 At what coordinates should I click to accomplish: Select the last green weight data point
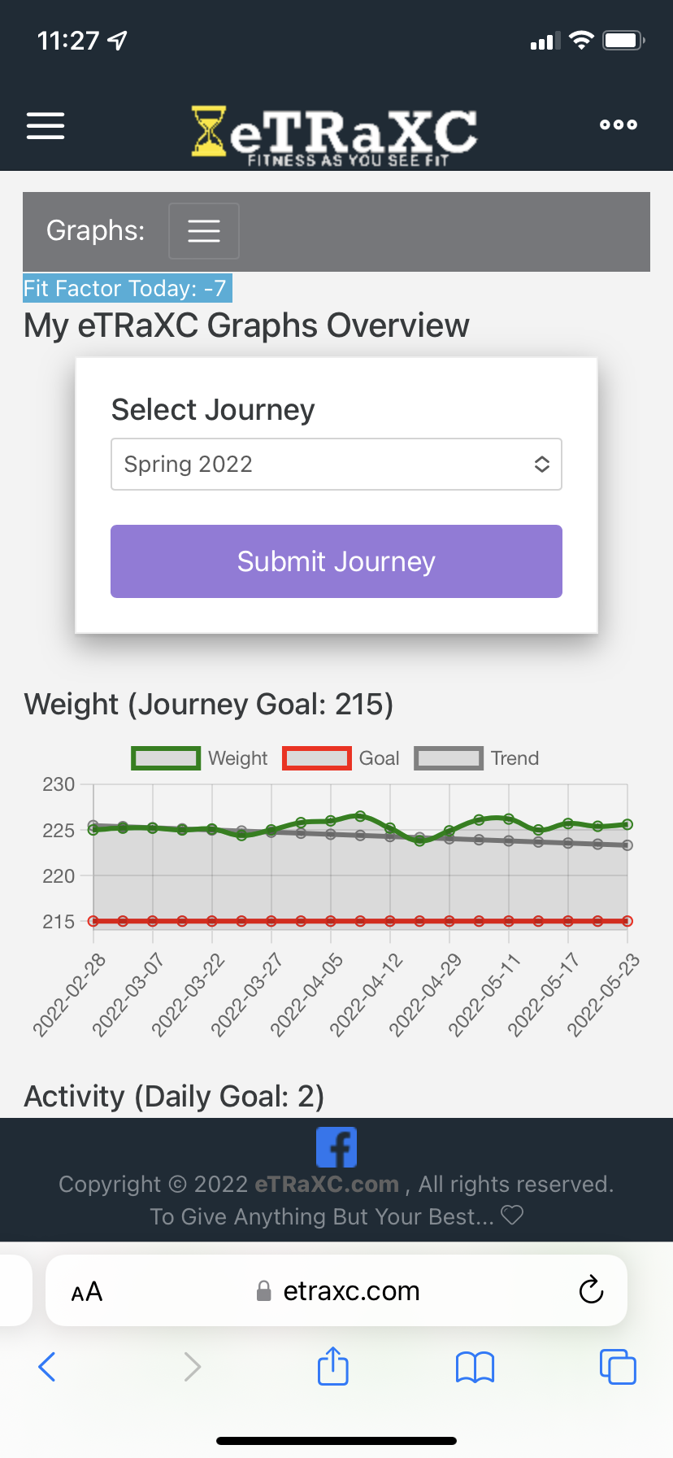627,824
